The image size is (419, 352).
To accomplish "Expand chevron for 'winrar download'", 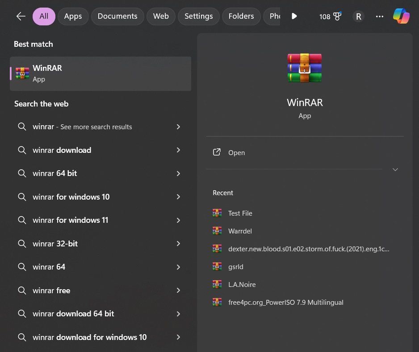I will point(178,150).
